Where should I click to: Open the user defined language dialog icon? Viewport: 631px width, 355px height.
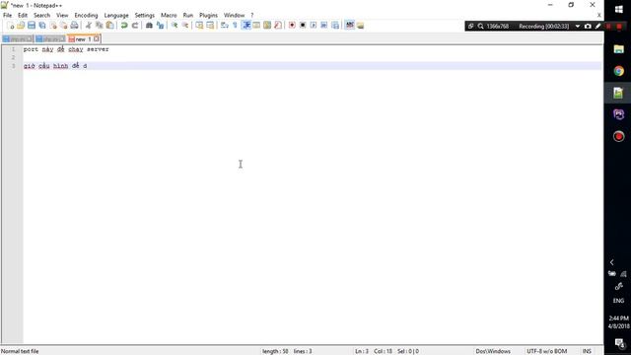coord(256,26)
